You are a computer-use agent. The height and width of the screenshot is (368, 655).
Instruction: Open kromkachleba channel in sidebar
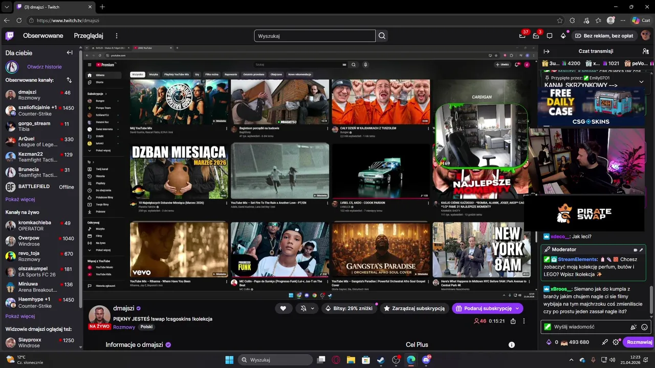click(x=40, y=225)
